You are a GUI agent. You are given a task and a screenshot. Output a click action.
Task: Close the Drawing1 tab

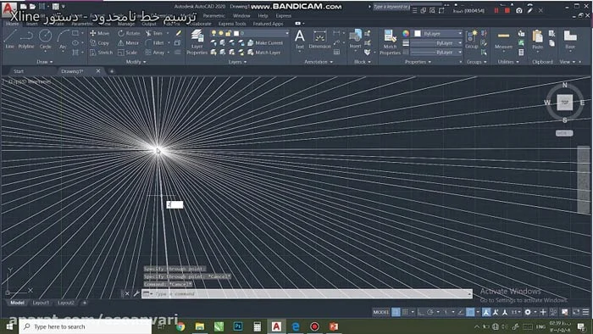coord(98,70)
